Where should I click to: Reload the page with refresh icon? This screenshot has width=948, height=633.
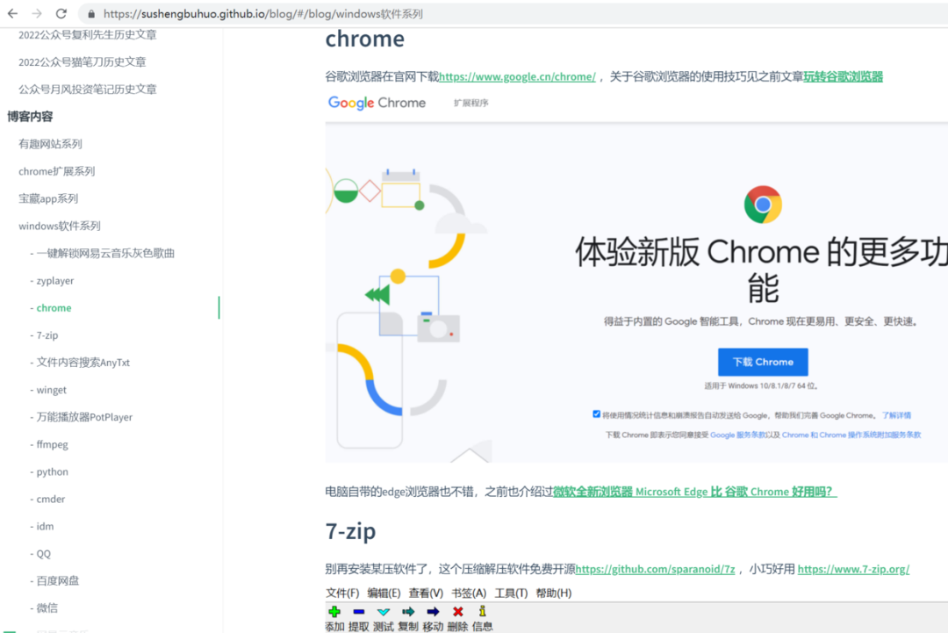(x=61, y=13)
